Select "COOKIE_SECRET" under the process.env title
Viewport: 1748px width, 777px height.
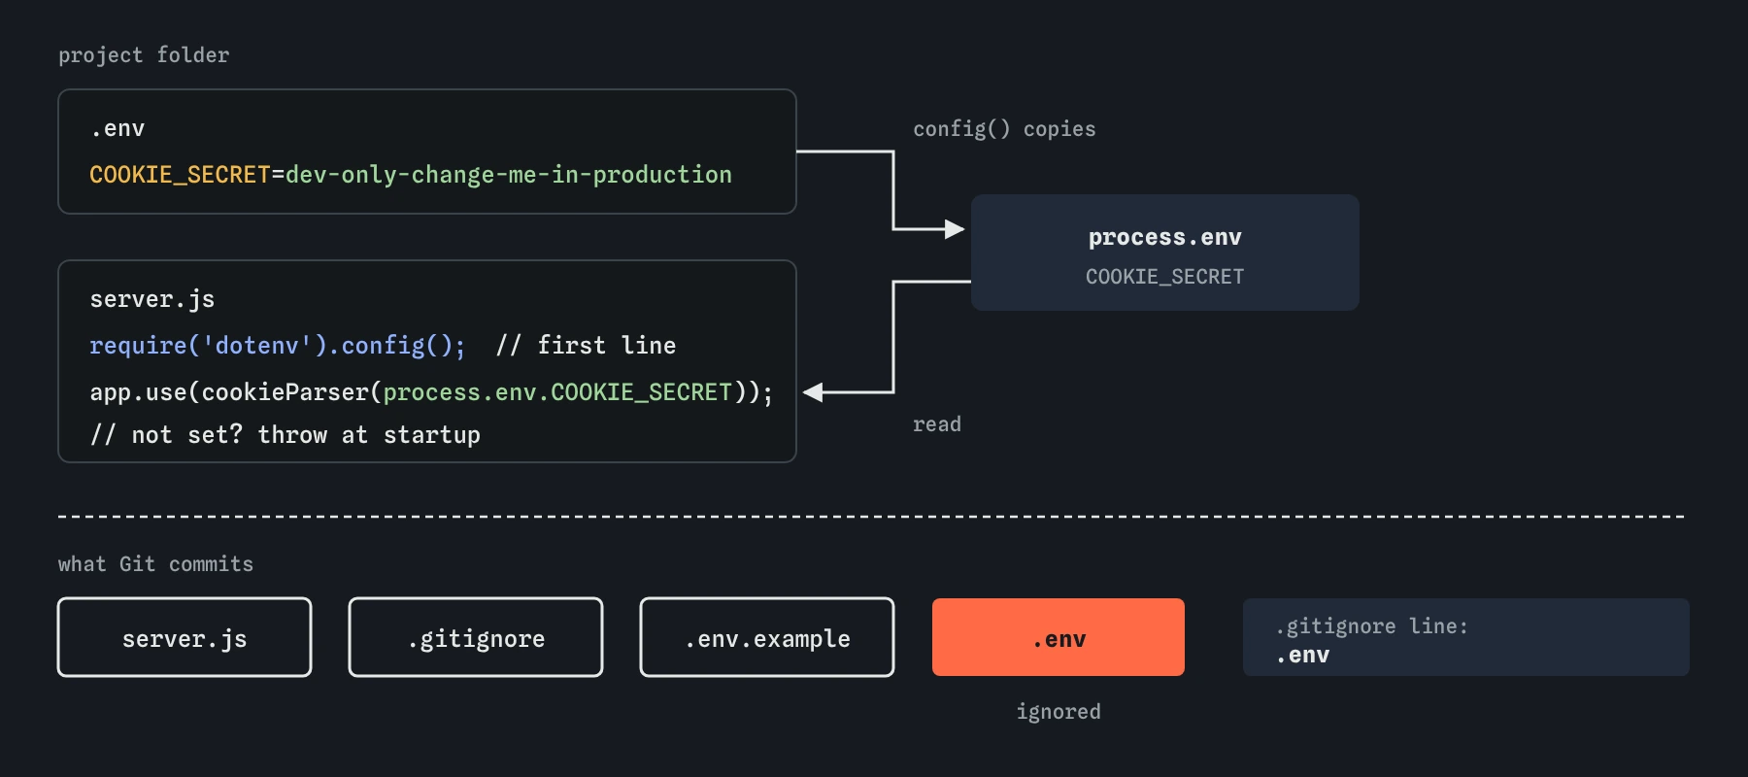1165,277
